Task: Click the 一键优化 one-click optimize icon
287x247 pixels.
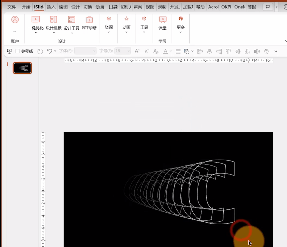Action: click(36, 19)
